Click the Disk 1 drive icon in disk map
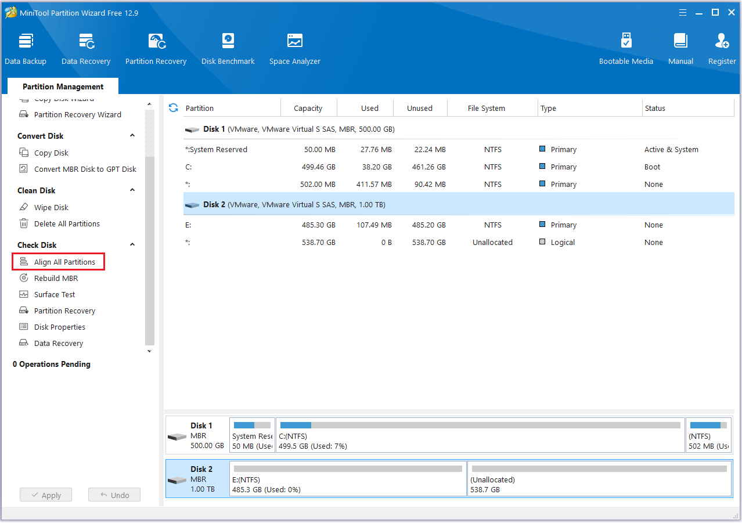Image resolution: width=742 pixels, height=523 pixels. pos(177,436)
